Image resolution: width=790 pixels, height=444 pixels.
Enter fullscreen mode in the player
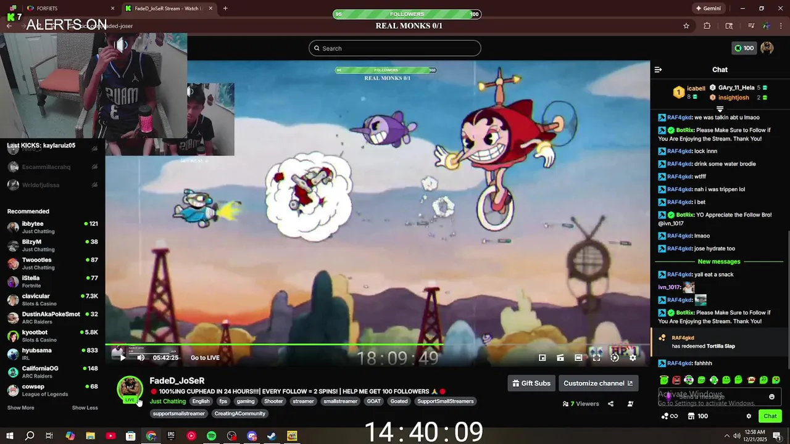coord(596,358)
